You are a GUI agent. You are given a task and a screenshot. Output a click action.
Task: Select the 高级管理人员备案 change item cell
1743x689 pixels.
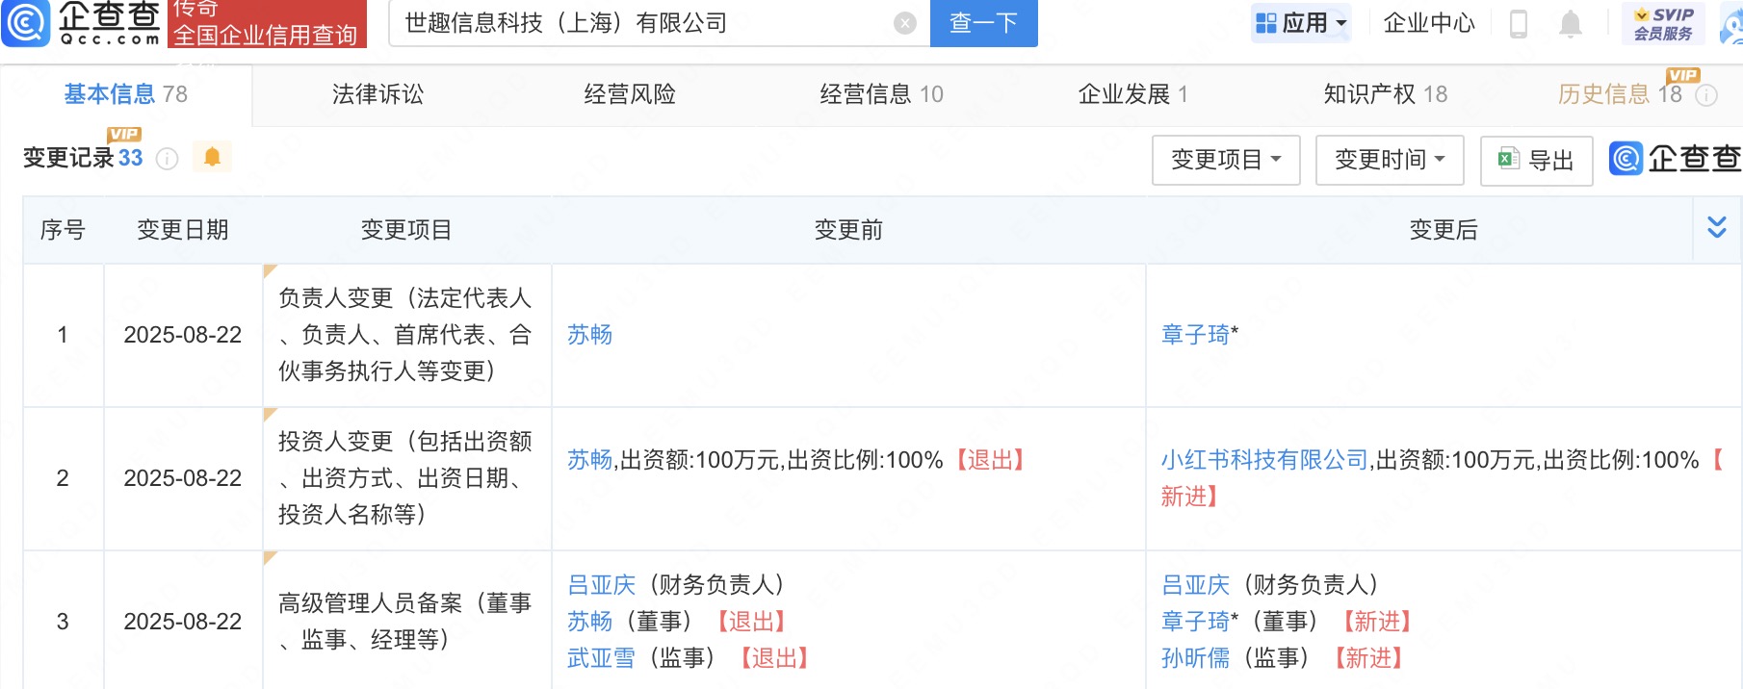[x=406, y=621]
